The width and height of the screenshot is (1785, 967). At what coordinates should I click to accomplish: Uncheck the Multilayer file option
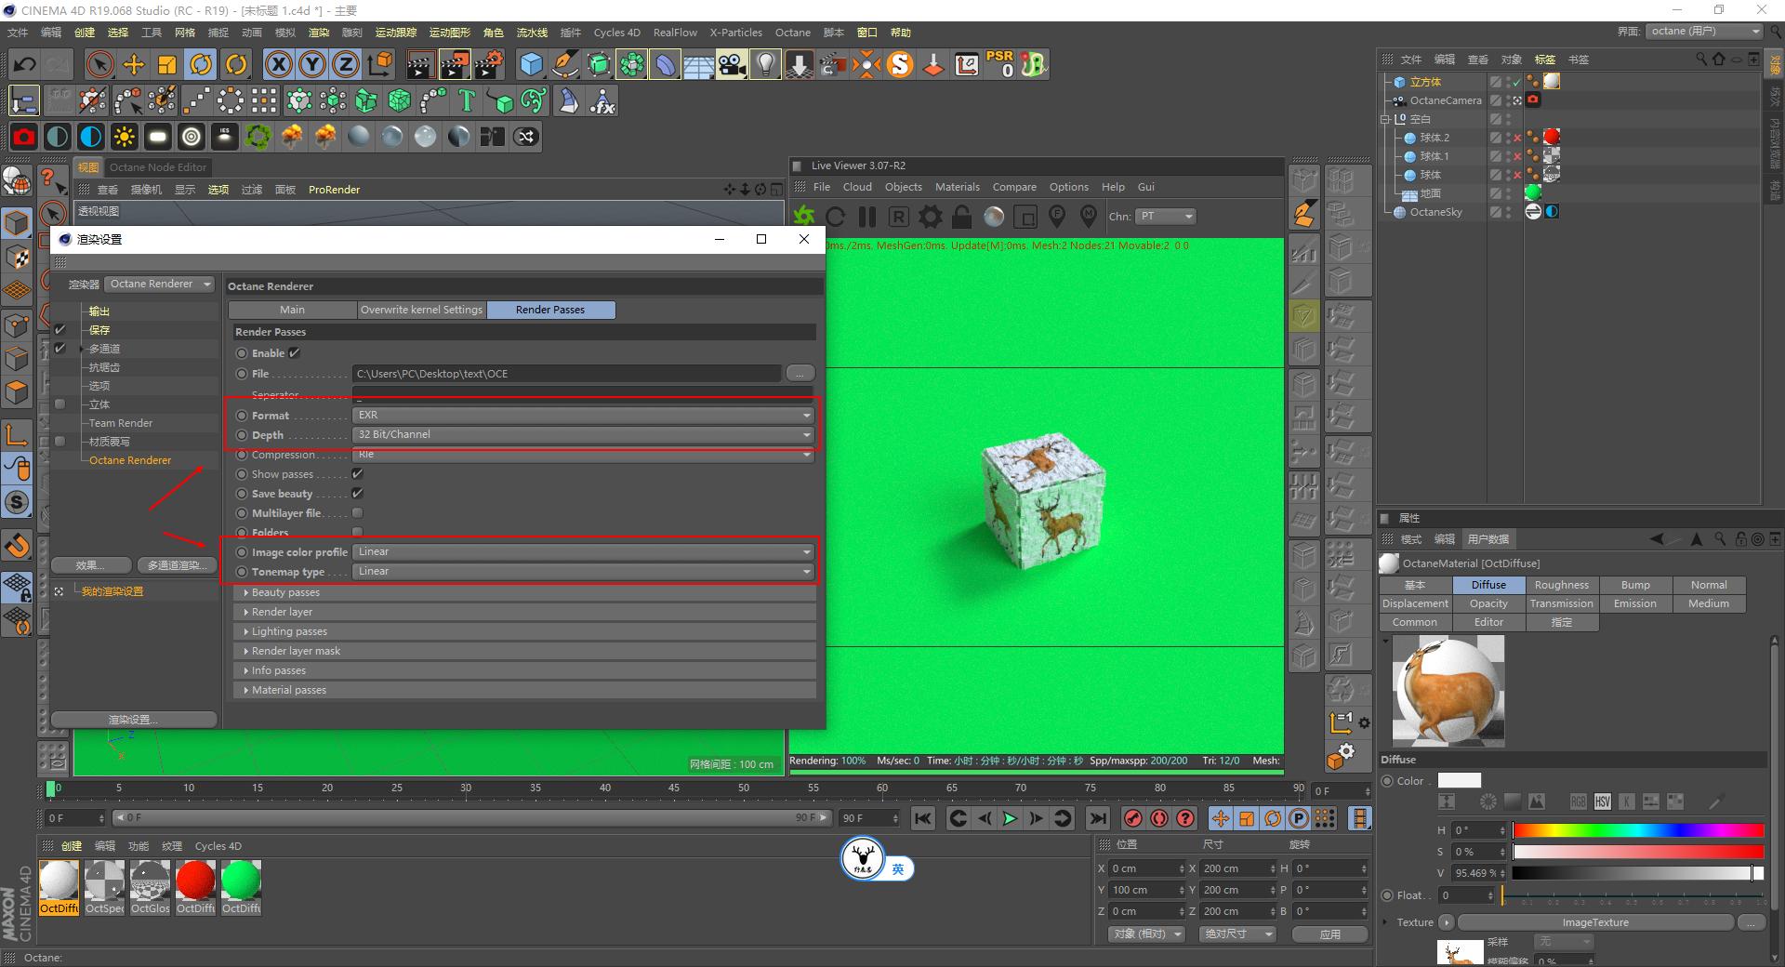click(x=357, y=512)
